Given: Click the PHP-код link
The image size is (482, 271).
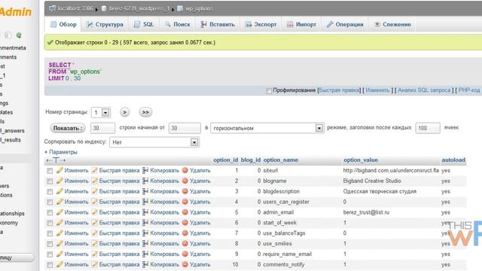Looking at the screenshot, I should (468, 90).
